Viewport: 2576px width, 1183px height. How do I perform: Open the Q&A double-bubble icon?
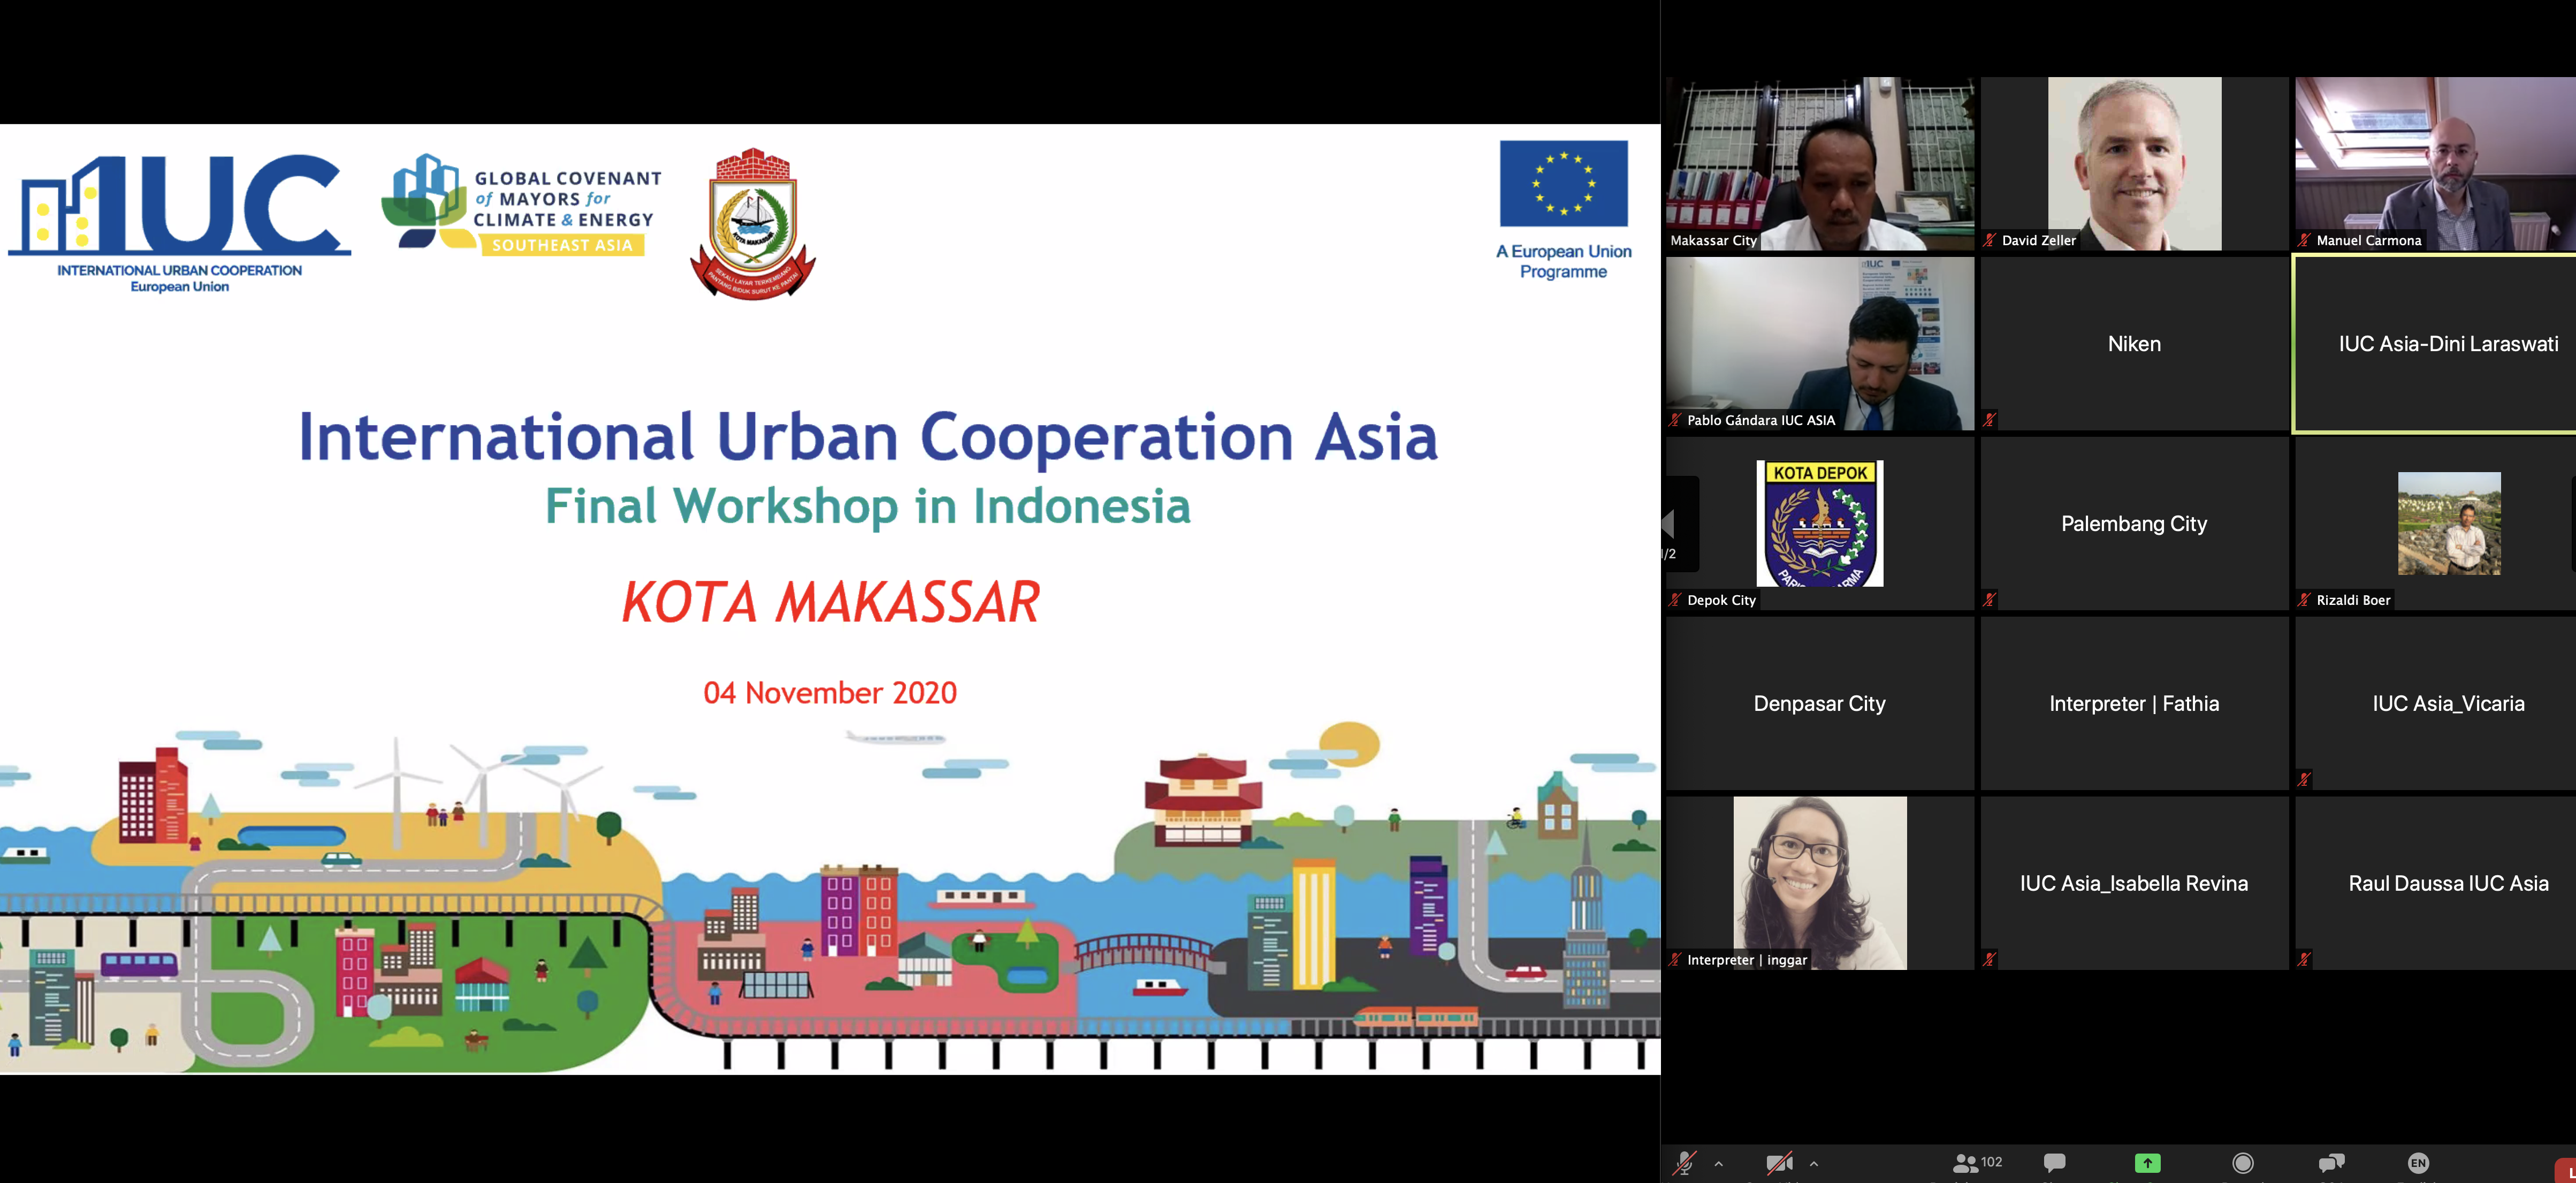(x=2331, y=1163)
